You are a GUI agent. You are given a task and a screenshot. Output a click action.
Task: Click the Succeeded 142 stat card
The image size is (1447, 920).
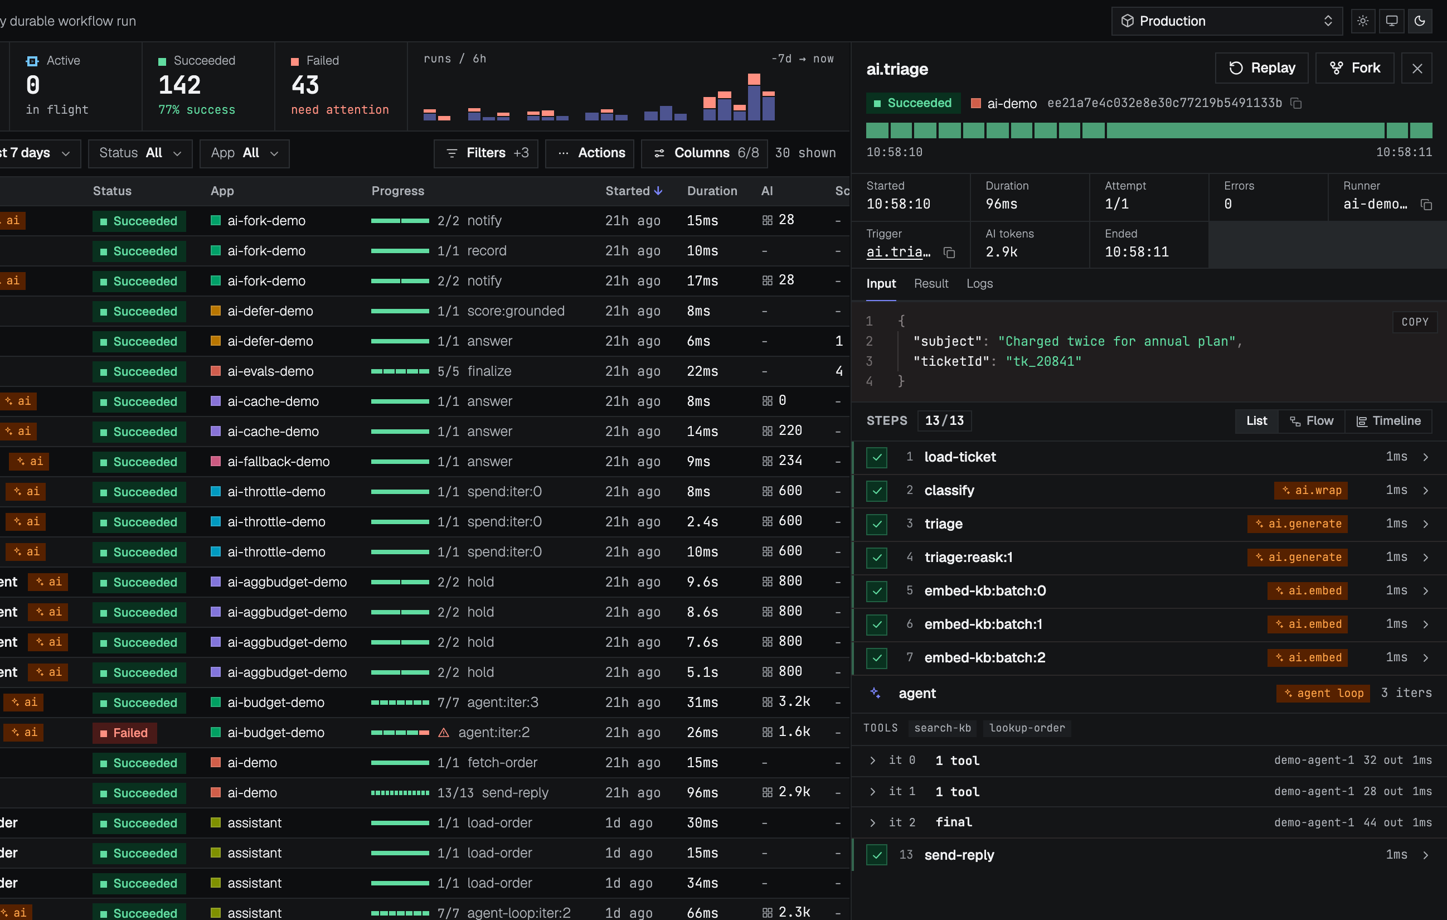click(x=208, y=86)
